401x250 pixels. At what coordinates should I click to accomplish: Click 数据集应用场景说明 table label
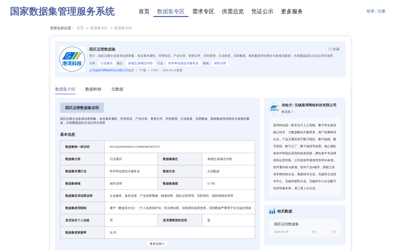click(x=79, y=196)
